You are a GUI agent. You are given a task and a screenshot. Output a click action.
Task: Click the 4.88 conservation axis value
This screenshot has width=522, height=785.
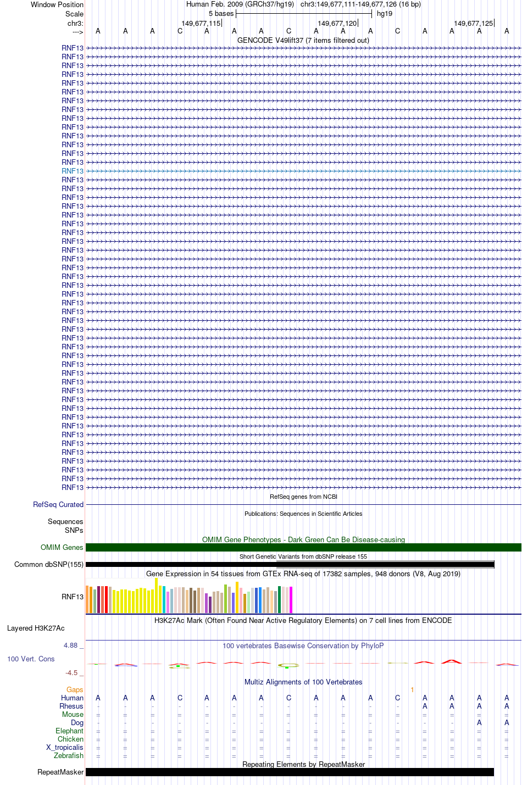point(70,645)
